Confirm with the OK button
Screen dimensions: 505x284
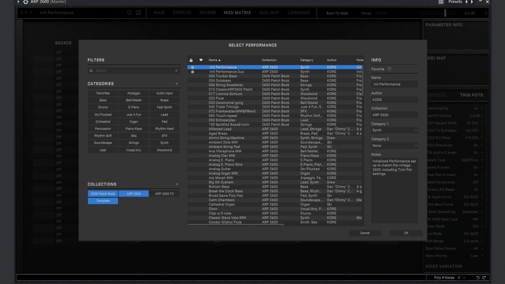pos(406,233)
